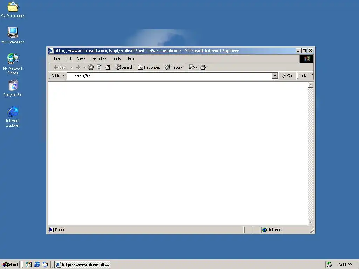359x269 pixels.
Task: Open the Favorites toolbar pane
Action: [149, 67]
